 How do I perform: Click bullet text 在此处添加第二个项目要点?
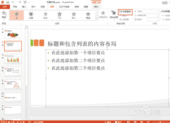pyautogui.click(x=78, y=60)
